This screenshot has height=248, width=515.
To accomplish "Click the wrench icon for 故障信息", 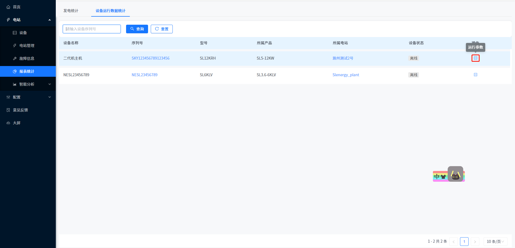I will [x=15, y=59].
